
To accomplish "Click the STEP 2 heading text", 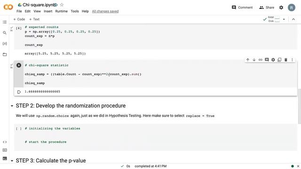I will click(71, 106).
